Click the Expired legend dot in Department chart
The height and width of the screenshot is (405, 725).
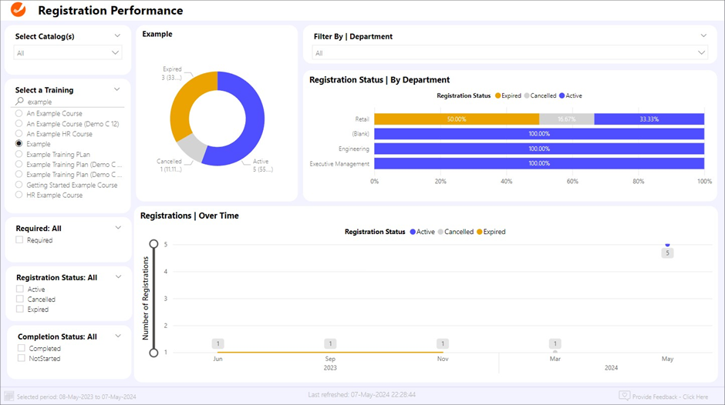point(497,96)
